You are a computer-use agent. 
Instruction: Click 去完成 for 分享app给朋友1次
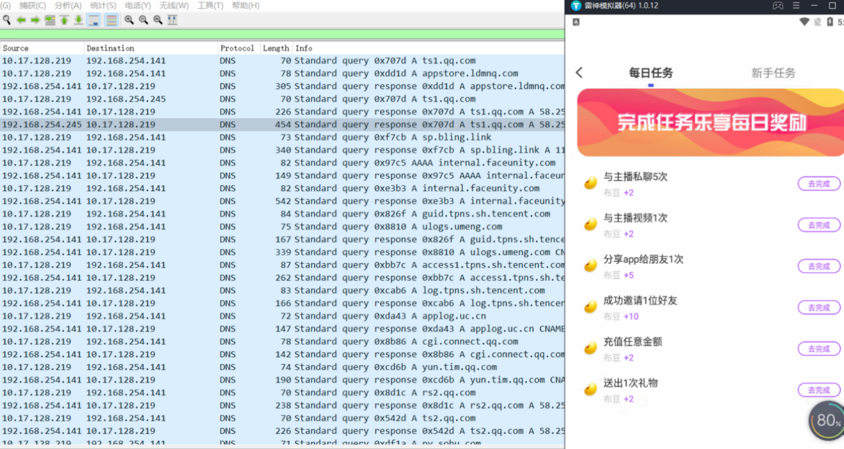(x=819, y=266)
